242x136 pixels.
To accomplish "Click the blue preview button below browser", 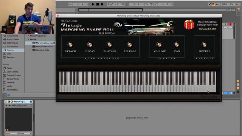I will 9,95.
